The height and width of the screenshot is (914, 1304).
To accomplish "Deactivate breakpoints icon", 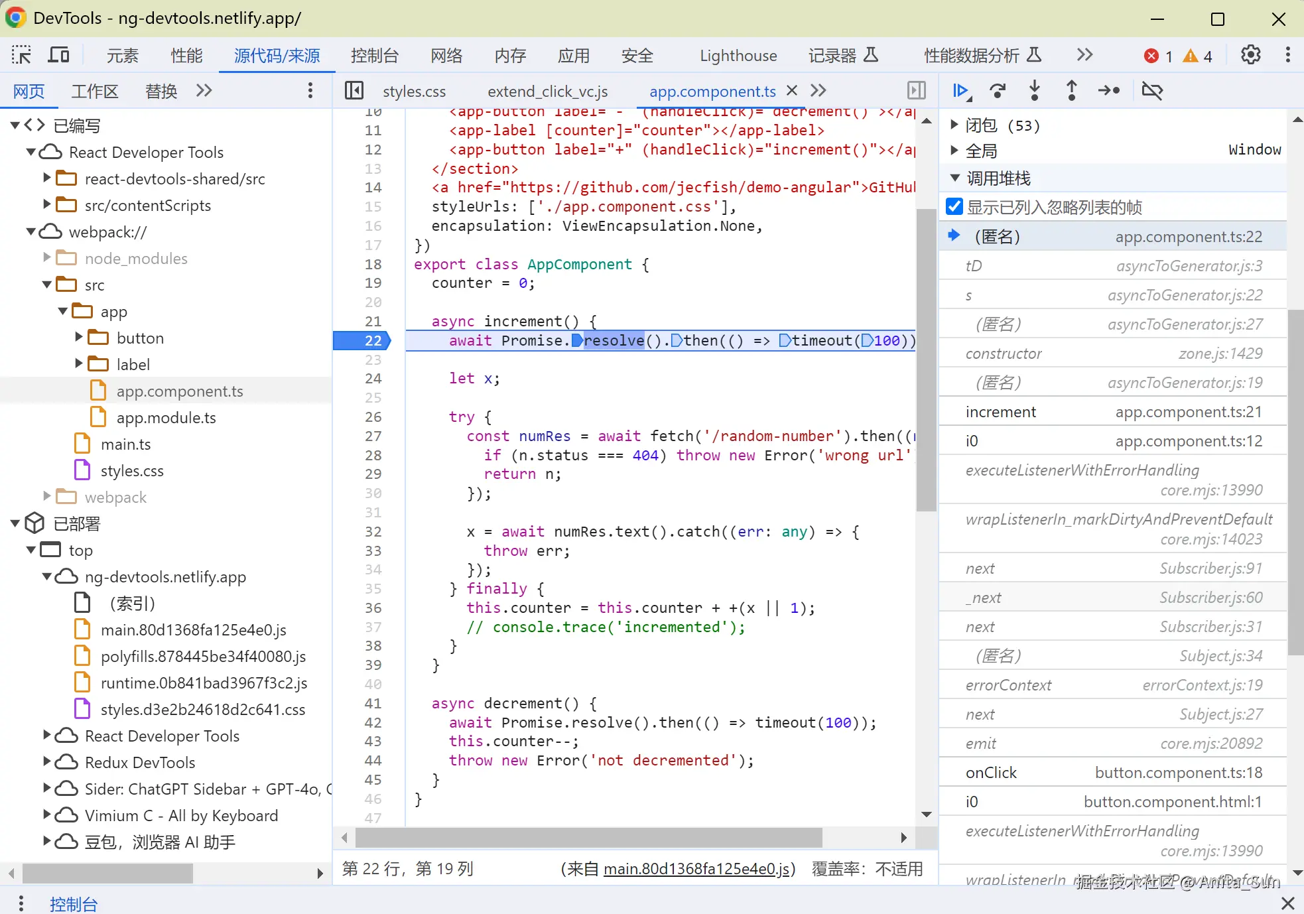I will coord(1152,91).
